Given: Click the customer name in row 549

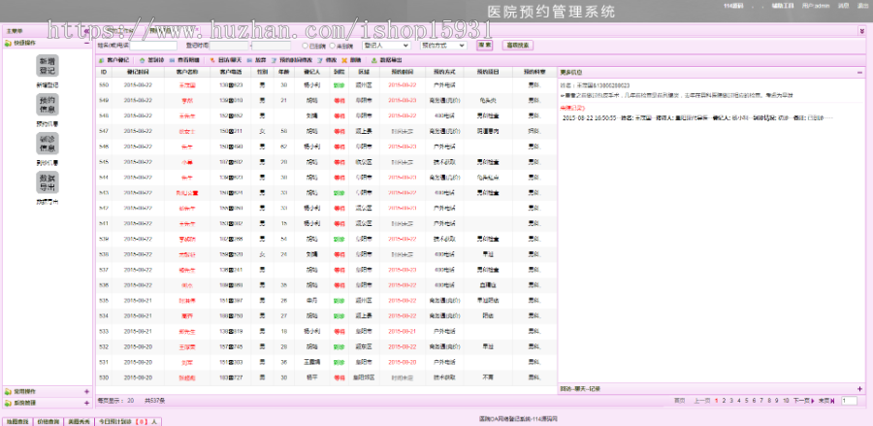Looking at the screenshot, I should pos(187,101).
